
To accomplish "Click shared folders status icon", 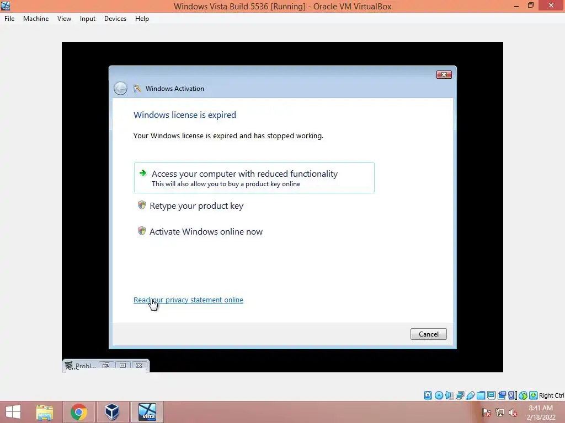I will click(481, 395).
